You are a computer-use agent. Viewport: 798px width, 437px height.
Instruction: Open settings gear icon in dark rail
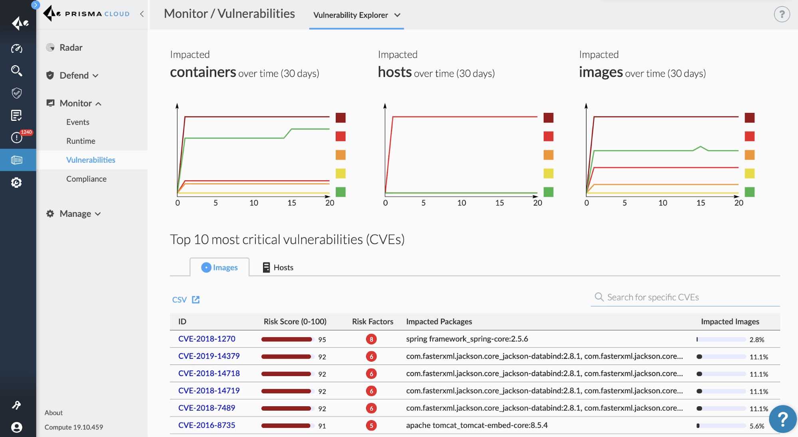[x=16, y=182]
